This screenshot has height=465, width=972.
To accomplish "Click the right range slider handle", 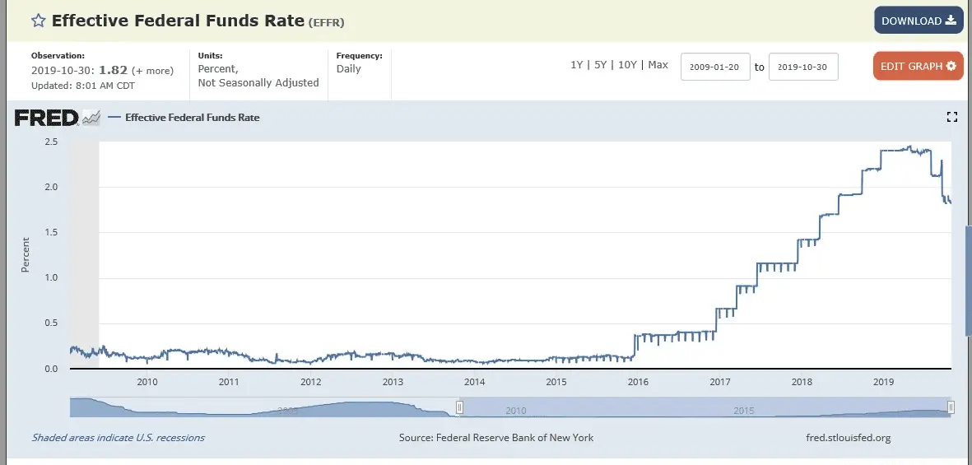I will coord(951,407).
